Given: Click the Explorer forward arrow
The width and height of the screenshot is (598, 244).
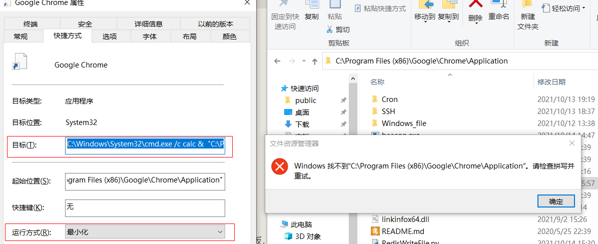Looking at the screenshot, I should tap(291, 61).
